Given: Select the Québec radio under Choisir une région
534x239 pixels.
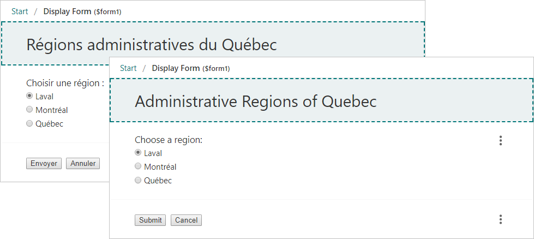Looking at the screenshot, I should (30, 123).
